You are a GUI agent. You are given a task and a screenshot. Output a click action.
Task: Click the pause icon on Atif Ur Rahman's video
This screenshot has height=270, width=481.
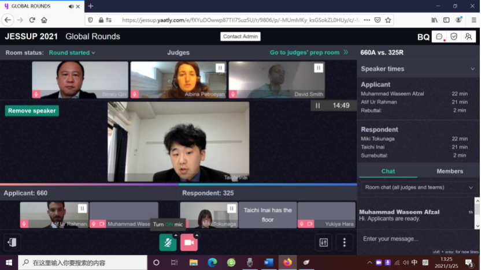coord(82,208)
